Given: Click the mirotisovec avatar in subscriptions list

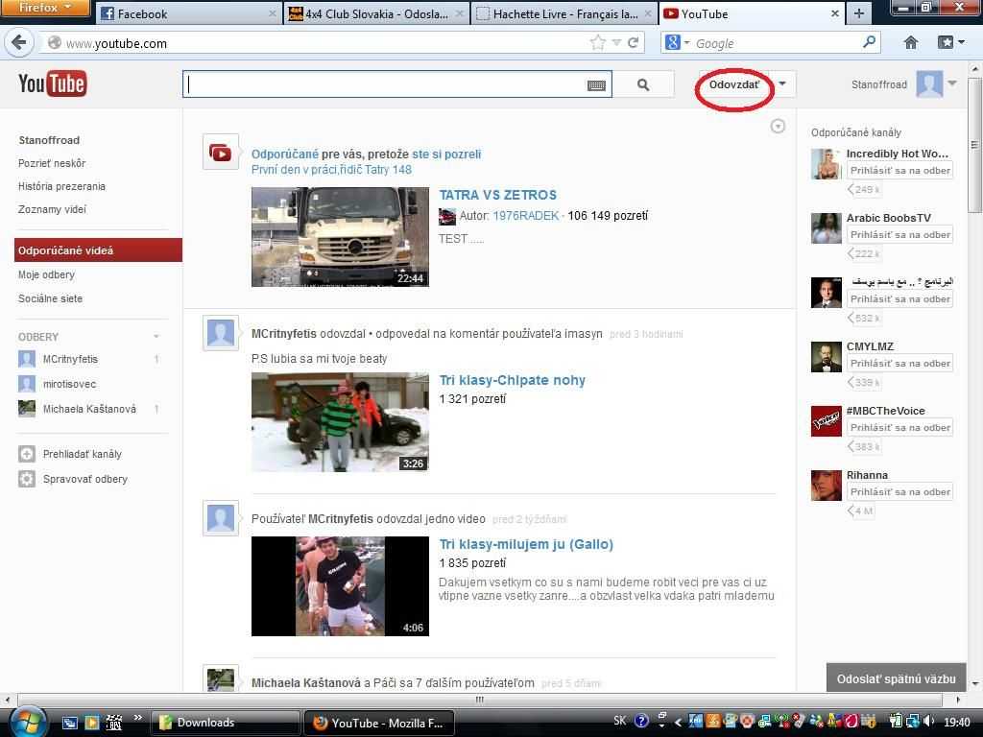Looking at the screenshot, I should tap(26, 384).
